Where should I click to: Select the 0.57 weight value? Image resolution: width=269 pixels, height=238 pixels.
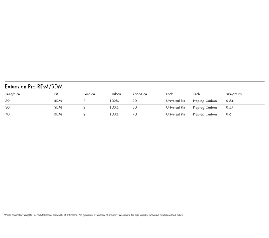pos(230,108)
